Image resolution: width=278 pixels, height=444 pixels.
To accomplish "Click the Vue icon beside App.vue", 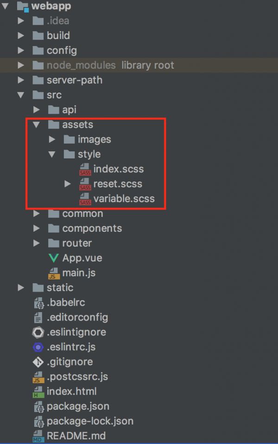I will (54, 258).
